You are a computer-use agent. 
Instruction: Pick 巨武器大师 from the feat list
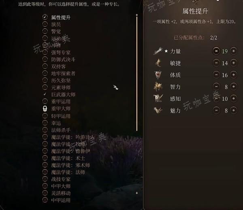(63, 94)
